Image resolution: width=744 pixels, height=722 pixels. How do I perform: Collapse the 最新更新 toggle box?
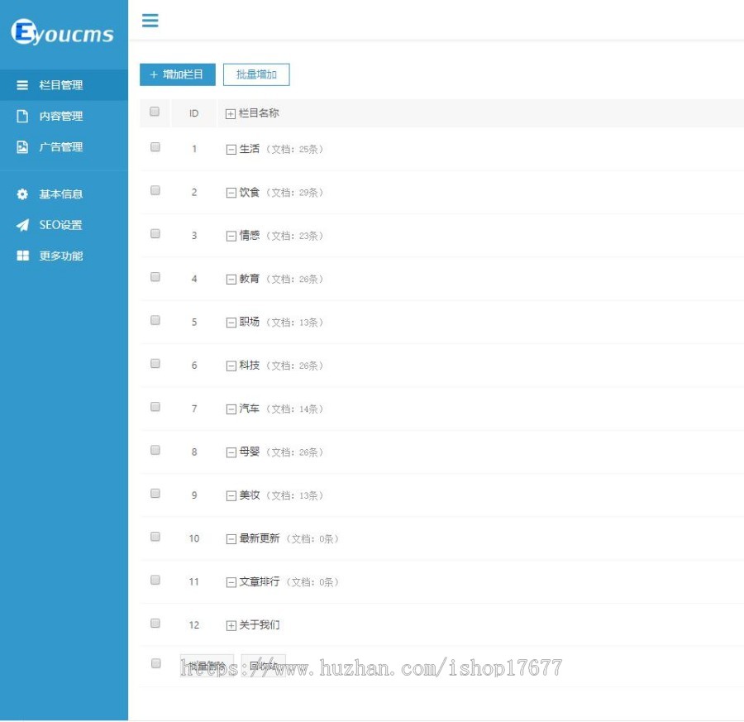click(231, 539)
